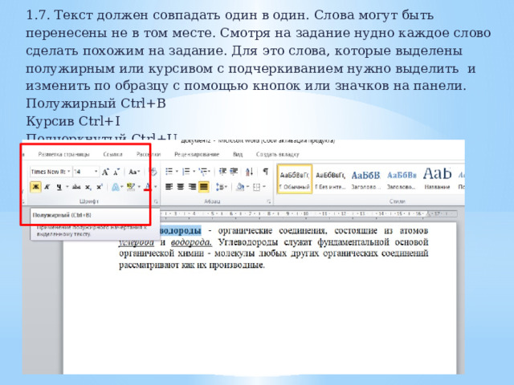Click the decrease indent icon
514x385 pixels.
(222, 171)
